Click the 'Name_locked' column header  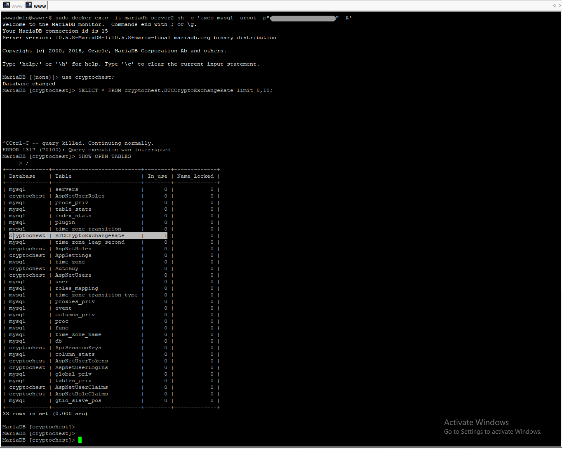tap(195, 176)
